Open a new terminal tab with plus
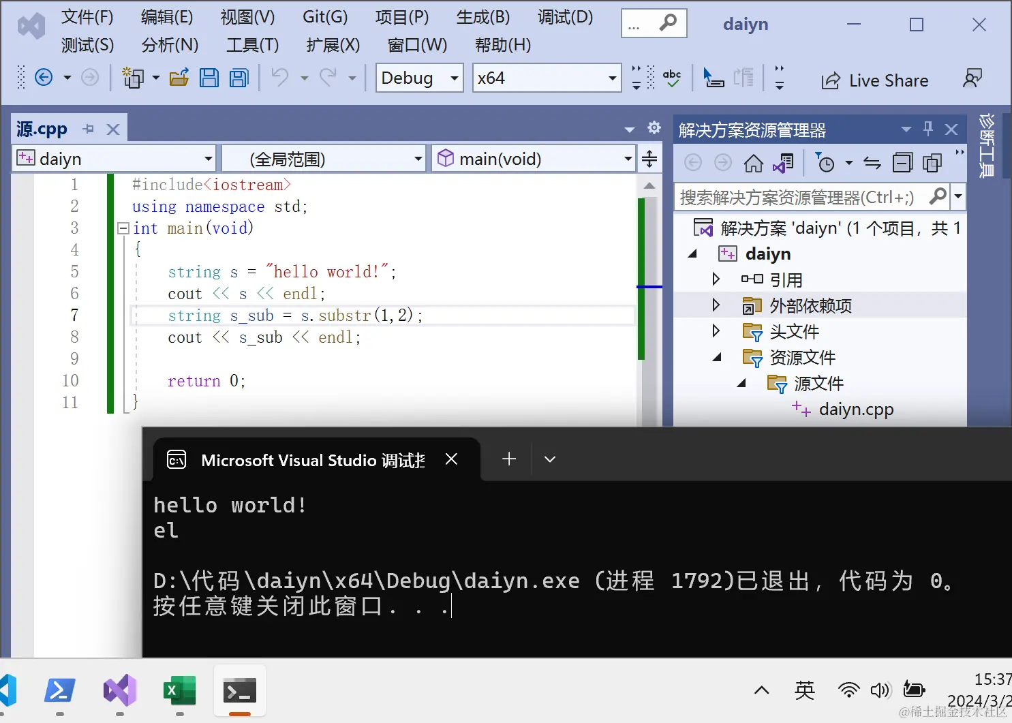Image resolution: width=1012 pixels, height=723 pixels. [509, 459]
